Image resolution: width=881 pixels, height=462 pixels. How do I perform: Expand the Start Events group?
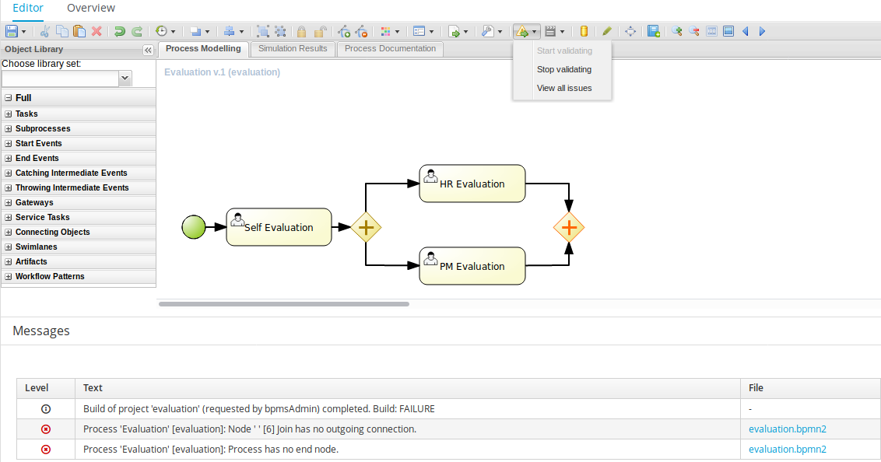click(x=9, y=144)
